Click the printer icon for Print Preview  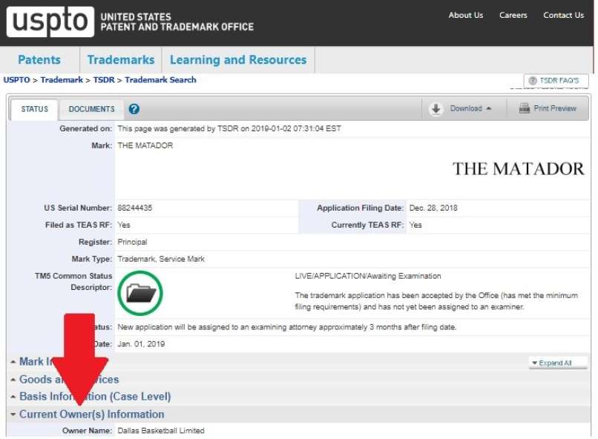pyautogui.click(x=525, y=108)
